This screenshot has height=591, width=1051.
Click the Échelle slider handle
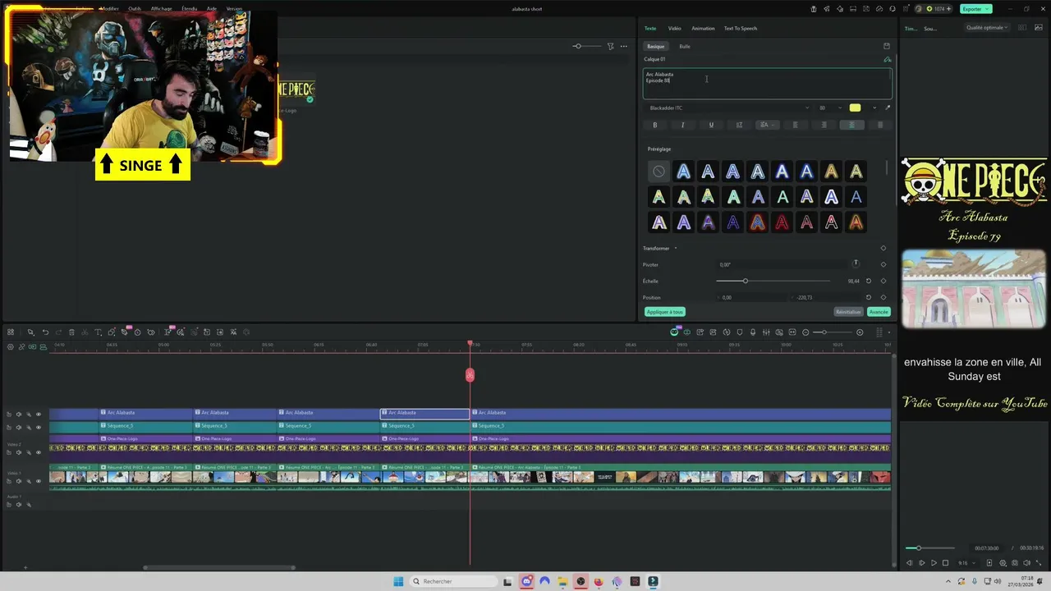point(745,281)
